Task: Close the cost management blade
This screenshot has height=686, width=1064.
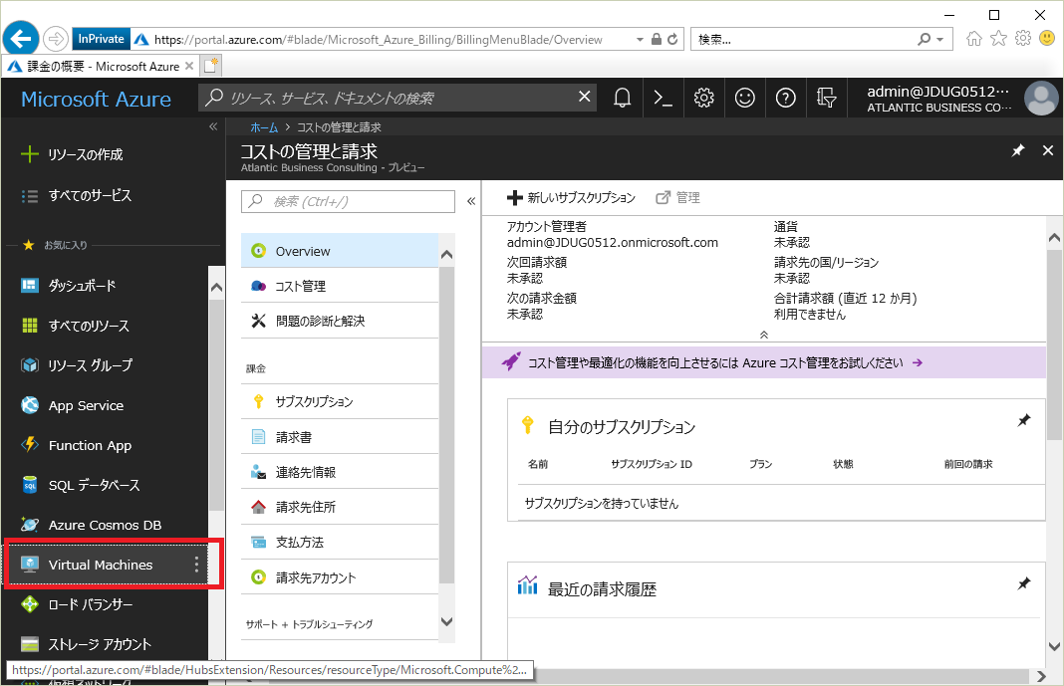Action: [1048, 150]
